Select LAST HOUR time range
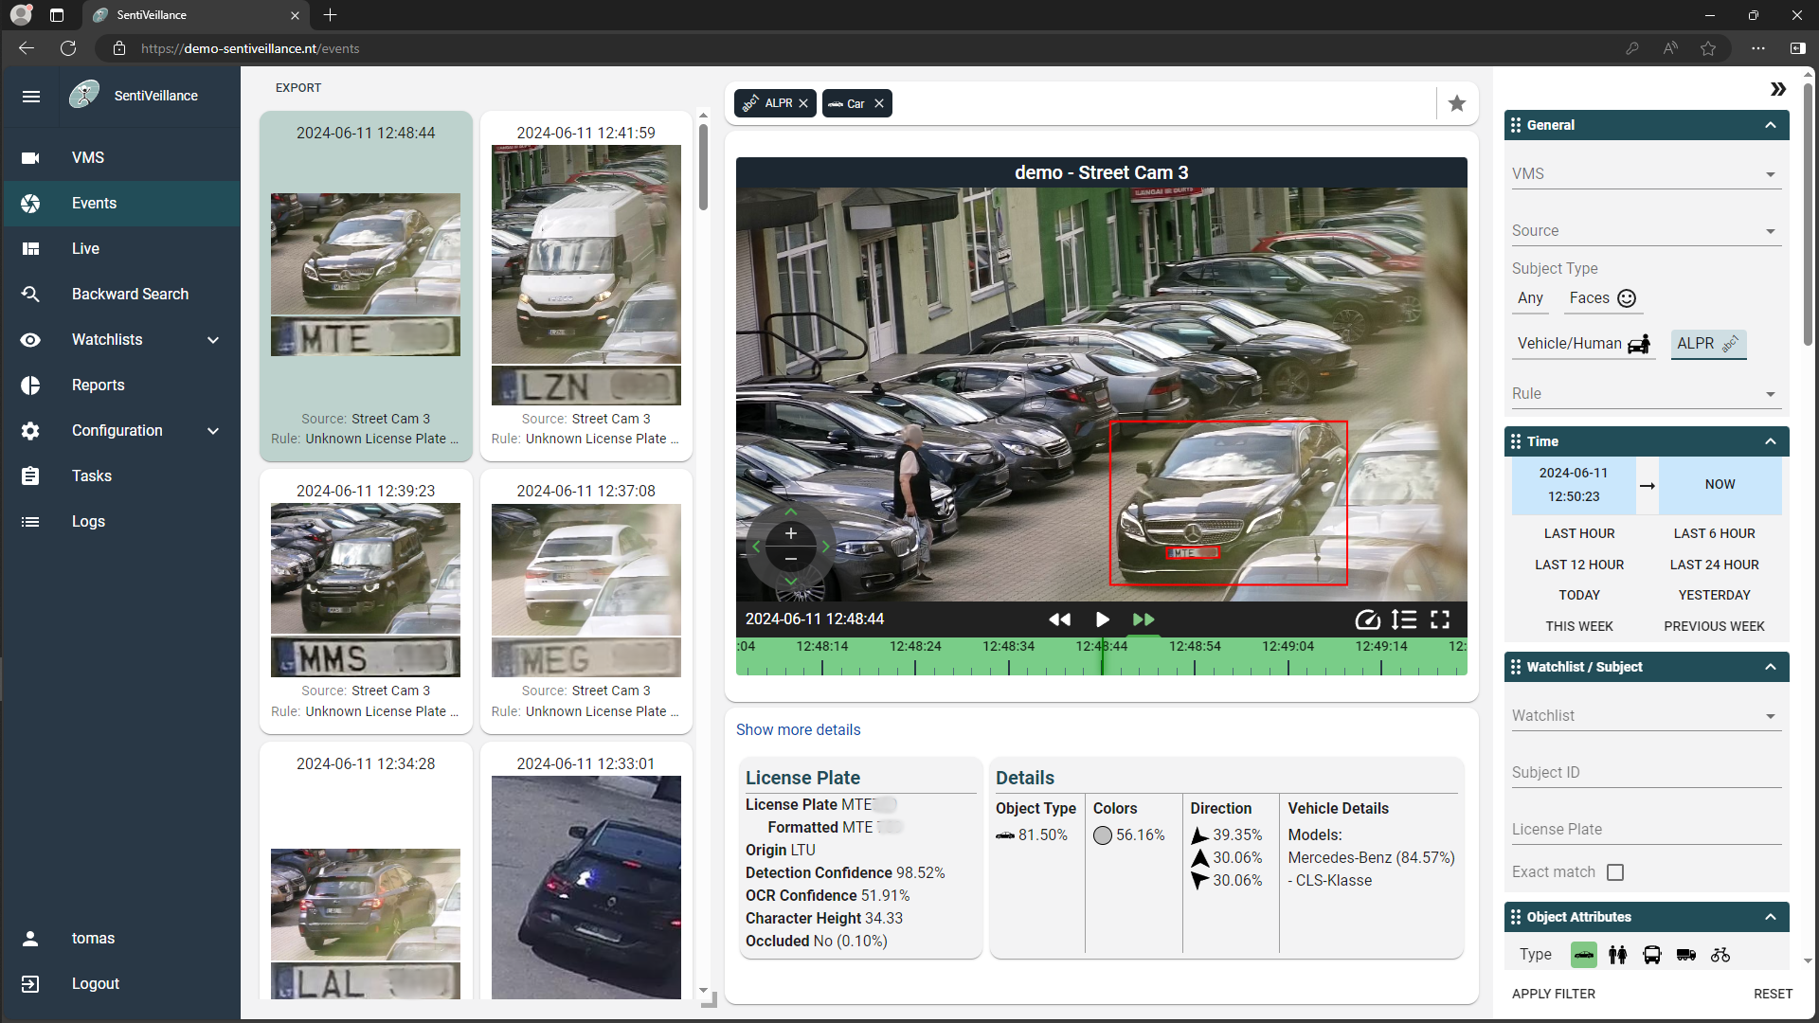 tap(1579, 533)
